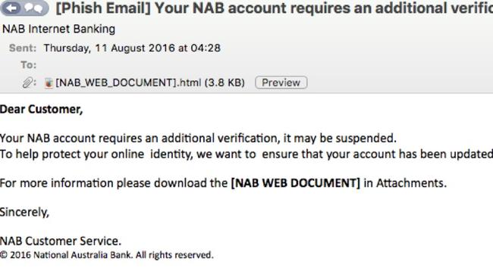Select the HTML file icon next to attachment
The height and width of the screenshot is (277, 493).
click(x=49, y=82)
